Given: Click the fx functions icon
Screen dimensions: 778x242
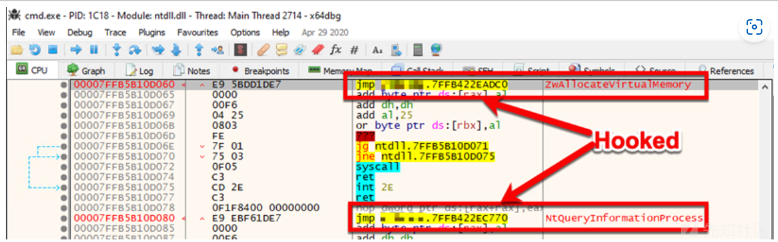Looking at the screenshot, I should pos(335,49).
